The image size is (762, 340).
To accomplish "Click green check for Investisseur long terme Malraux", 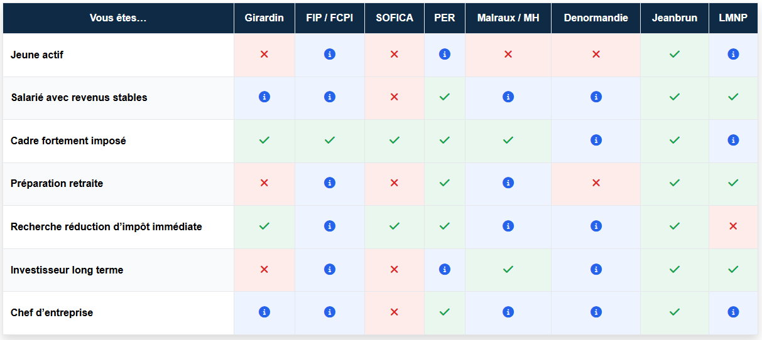I will click(x=508, y=270).
